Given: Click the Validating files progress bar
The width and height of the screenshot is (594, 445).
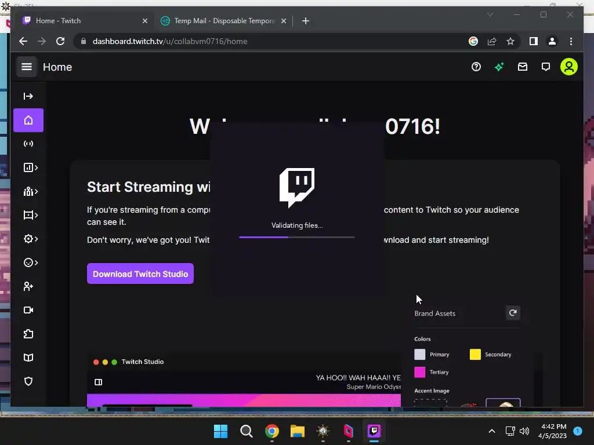Looking at the screenshot, I should tap(297, 237).
